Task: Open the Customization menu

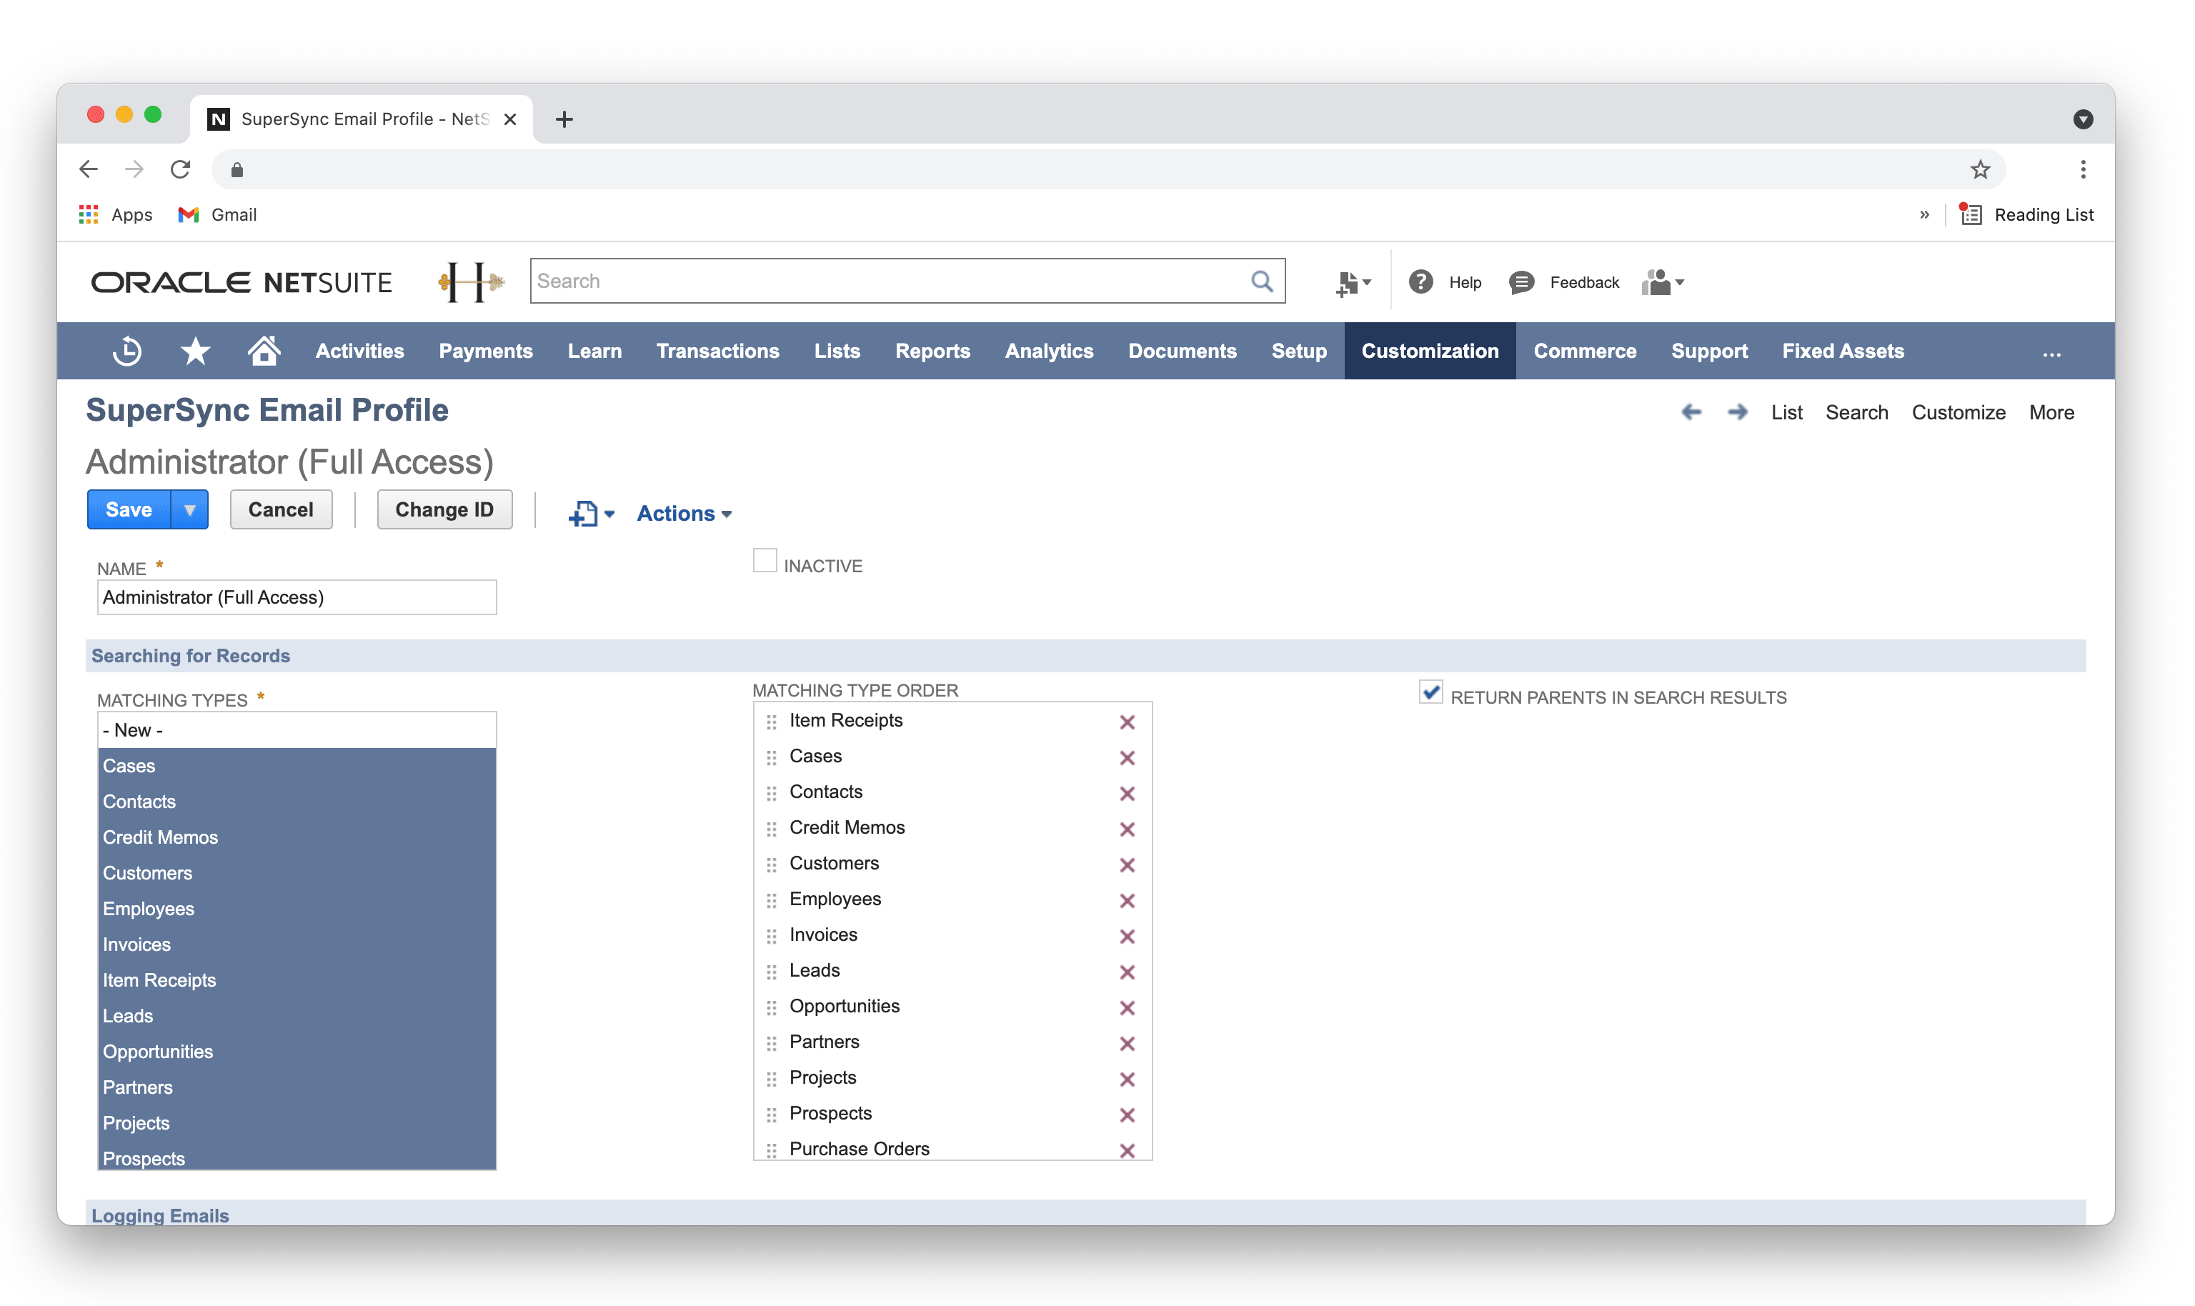Action: [1429, 351]
